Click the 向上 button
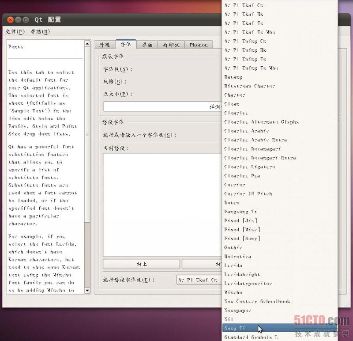 (x=141, y=264)
